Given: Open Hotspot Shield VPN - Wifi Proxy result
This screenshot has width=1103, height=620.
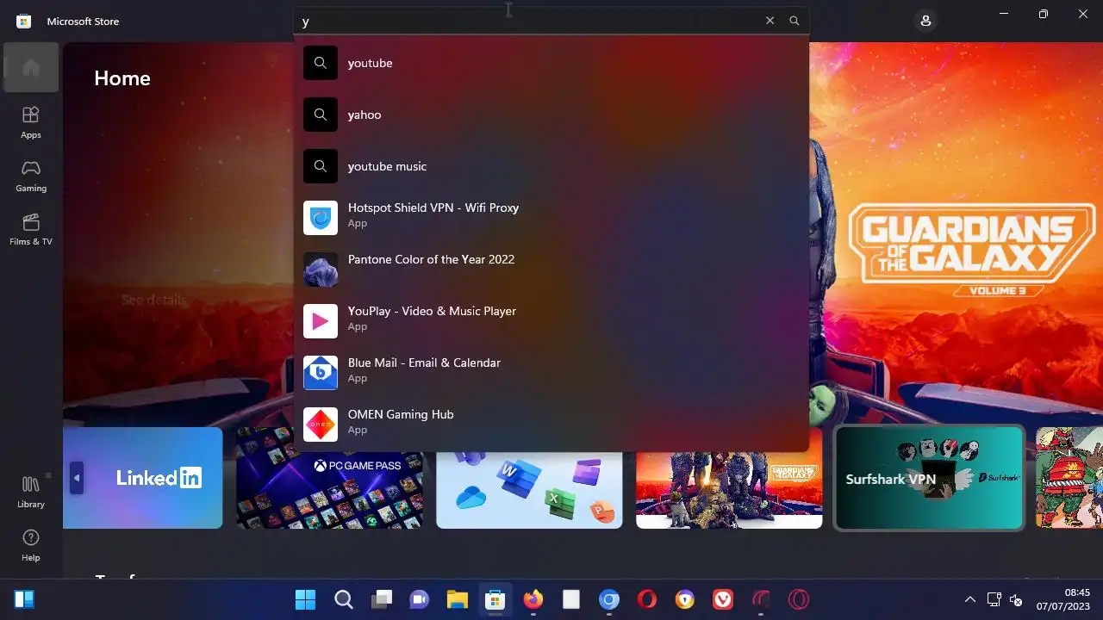Looking at the screenshot, I should click(x=551, y=218).
